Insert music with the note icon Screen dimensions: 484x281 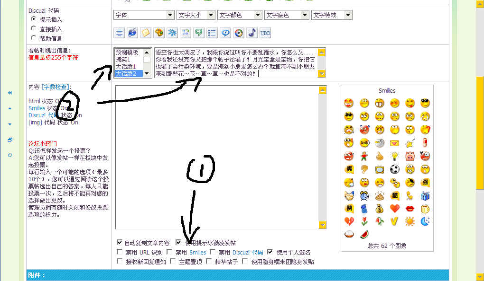[252, 33]
